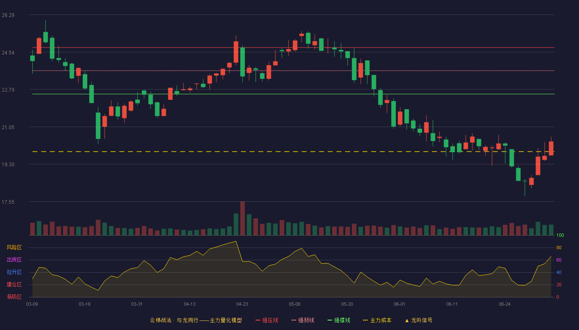
Task: Click the 24.54 price axis label
Action: pyautogui.click(x=8, y=53)
